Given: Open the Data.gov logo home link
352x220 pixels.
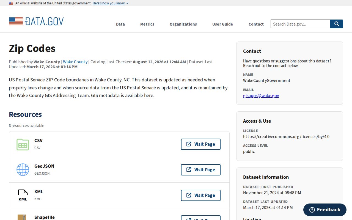Looking at the screenshot, I should coord(36,21).
